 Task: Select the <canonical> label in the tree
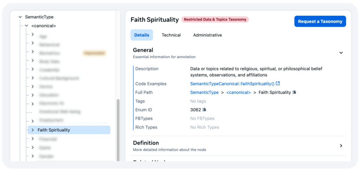click(43, 26)
